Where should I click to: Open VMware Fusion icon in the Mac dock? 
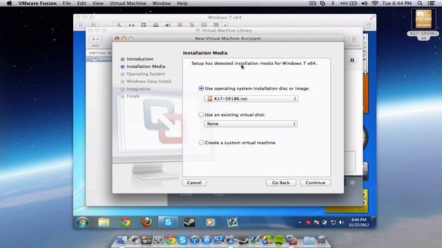(291, 240)
